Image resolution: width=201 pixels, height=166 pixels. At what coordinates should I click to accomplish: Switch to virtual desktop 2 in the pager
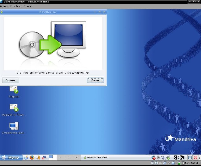[61, 157]
